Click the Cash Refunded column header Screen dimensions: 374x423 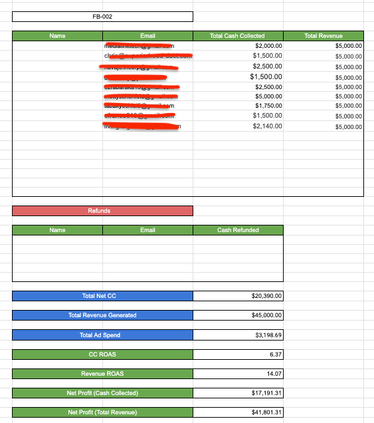pyautogui.click(x=238, y=230)
